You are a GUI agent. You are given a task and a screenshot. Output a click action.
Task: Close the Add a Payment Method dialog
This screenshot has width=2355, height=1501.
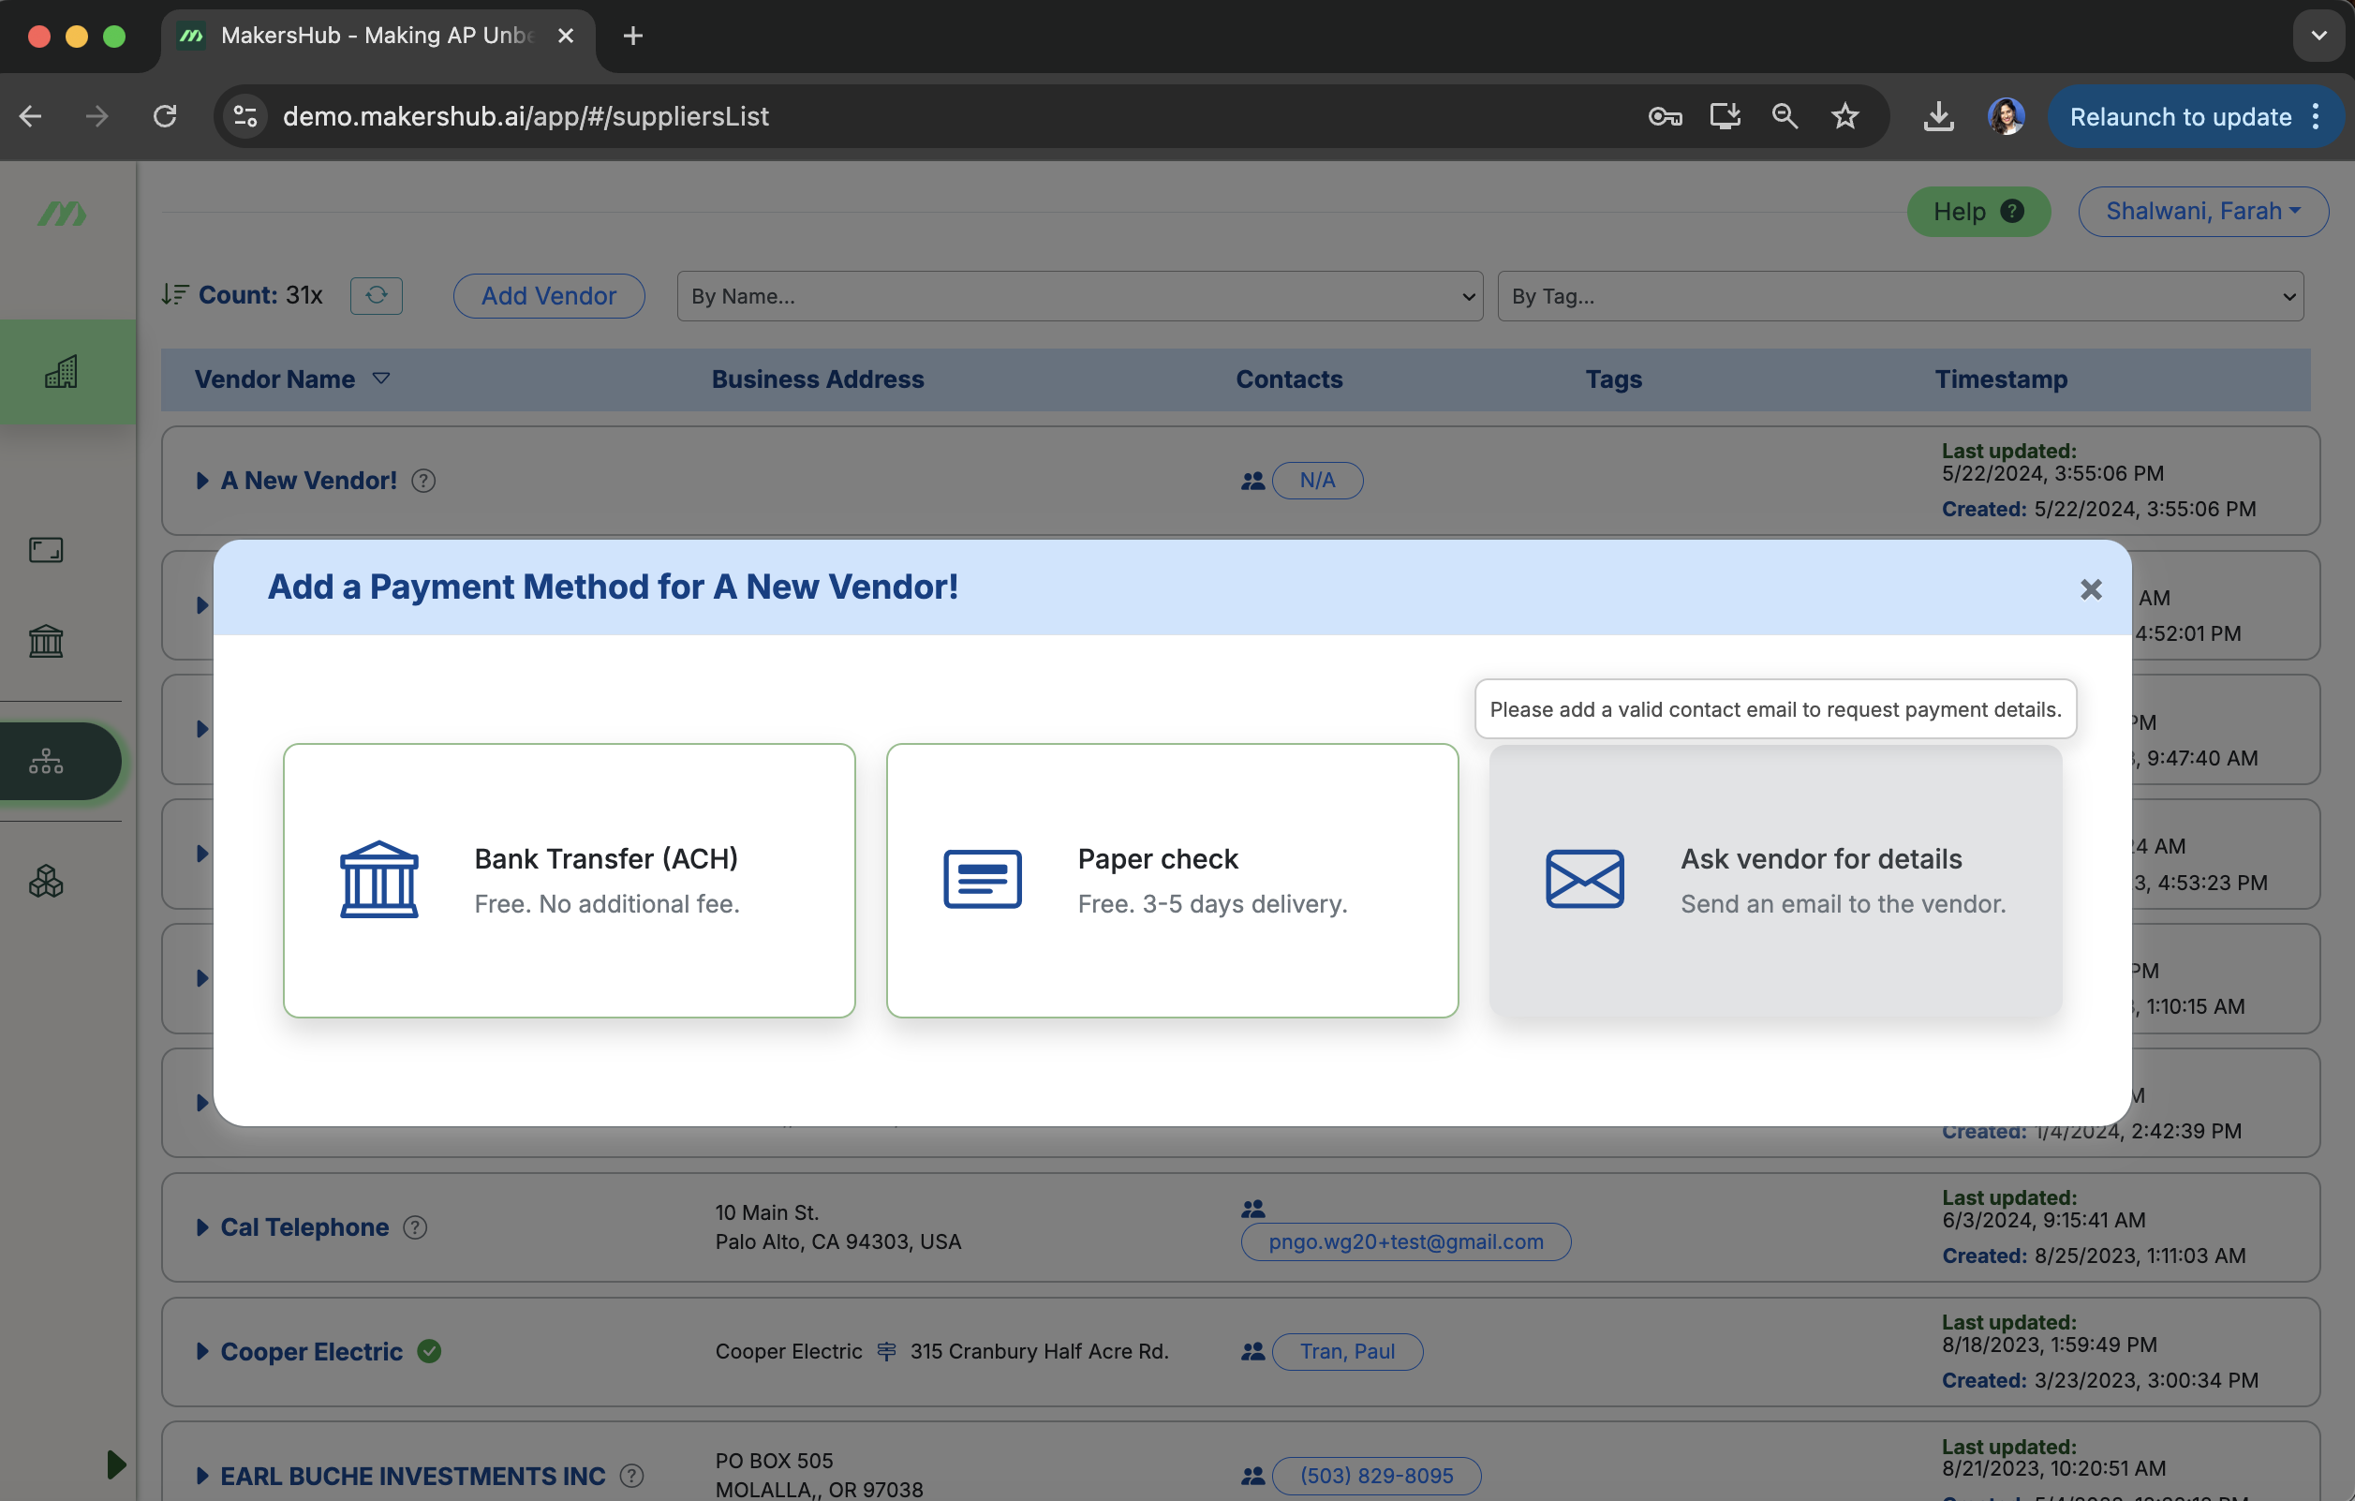click(x=2090, y=589)
